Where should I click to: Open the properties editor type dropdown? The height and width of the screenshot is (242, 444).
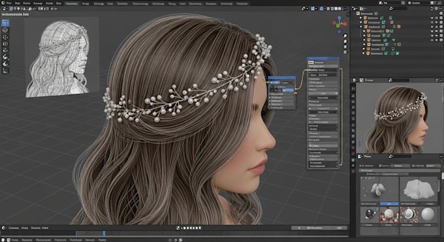click(355, 80)
